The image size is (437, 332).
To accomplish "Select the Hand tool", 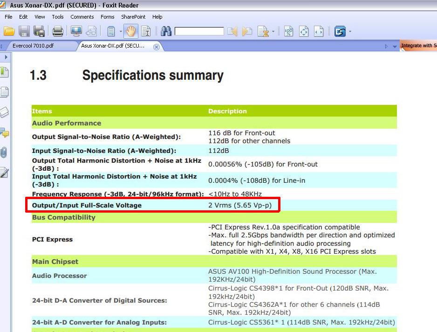I will tap(130, 32).
